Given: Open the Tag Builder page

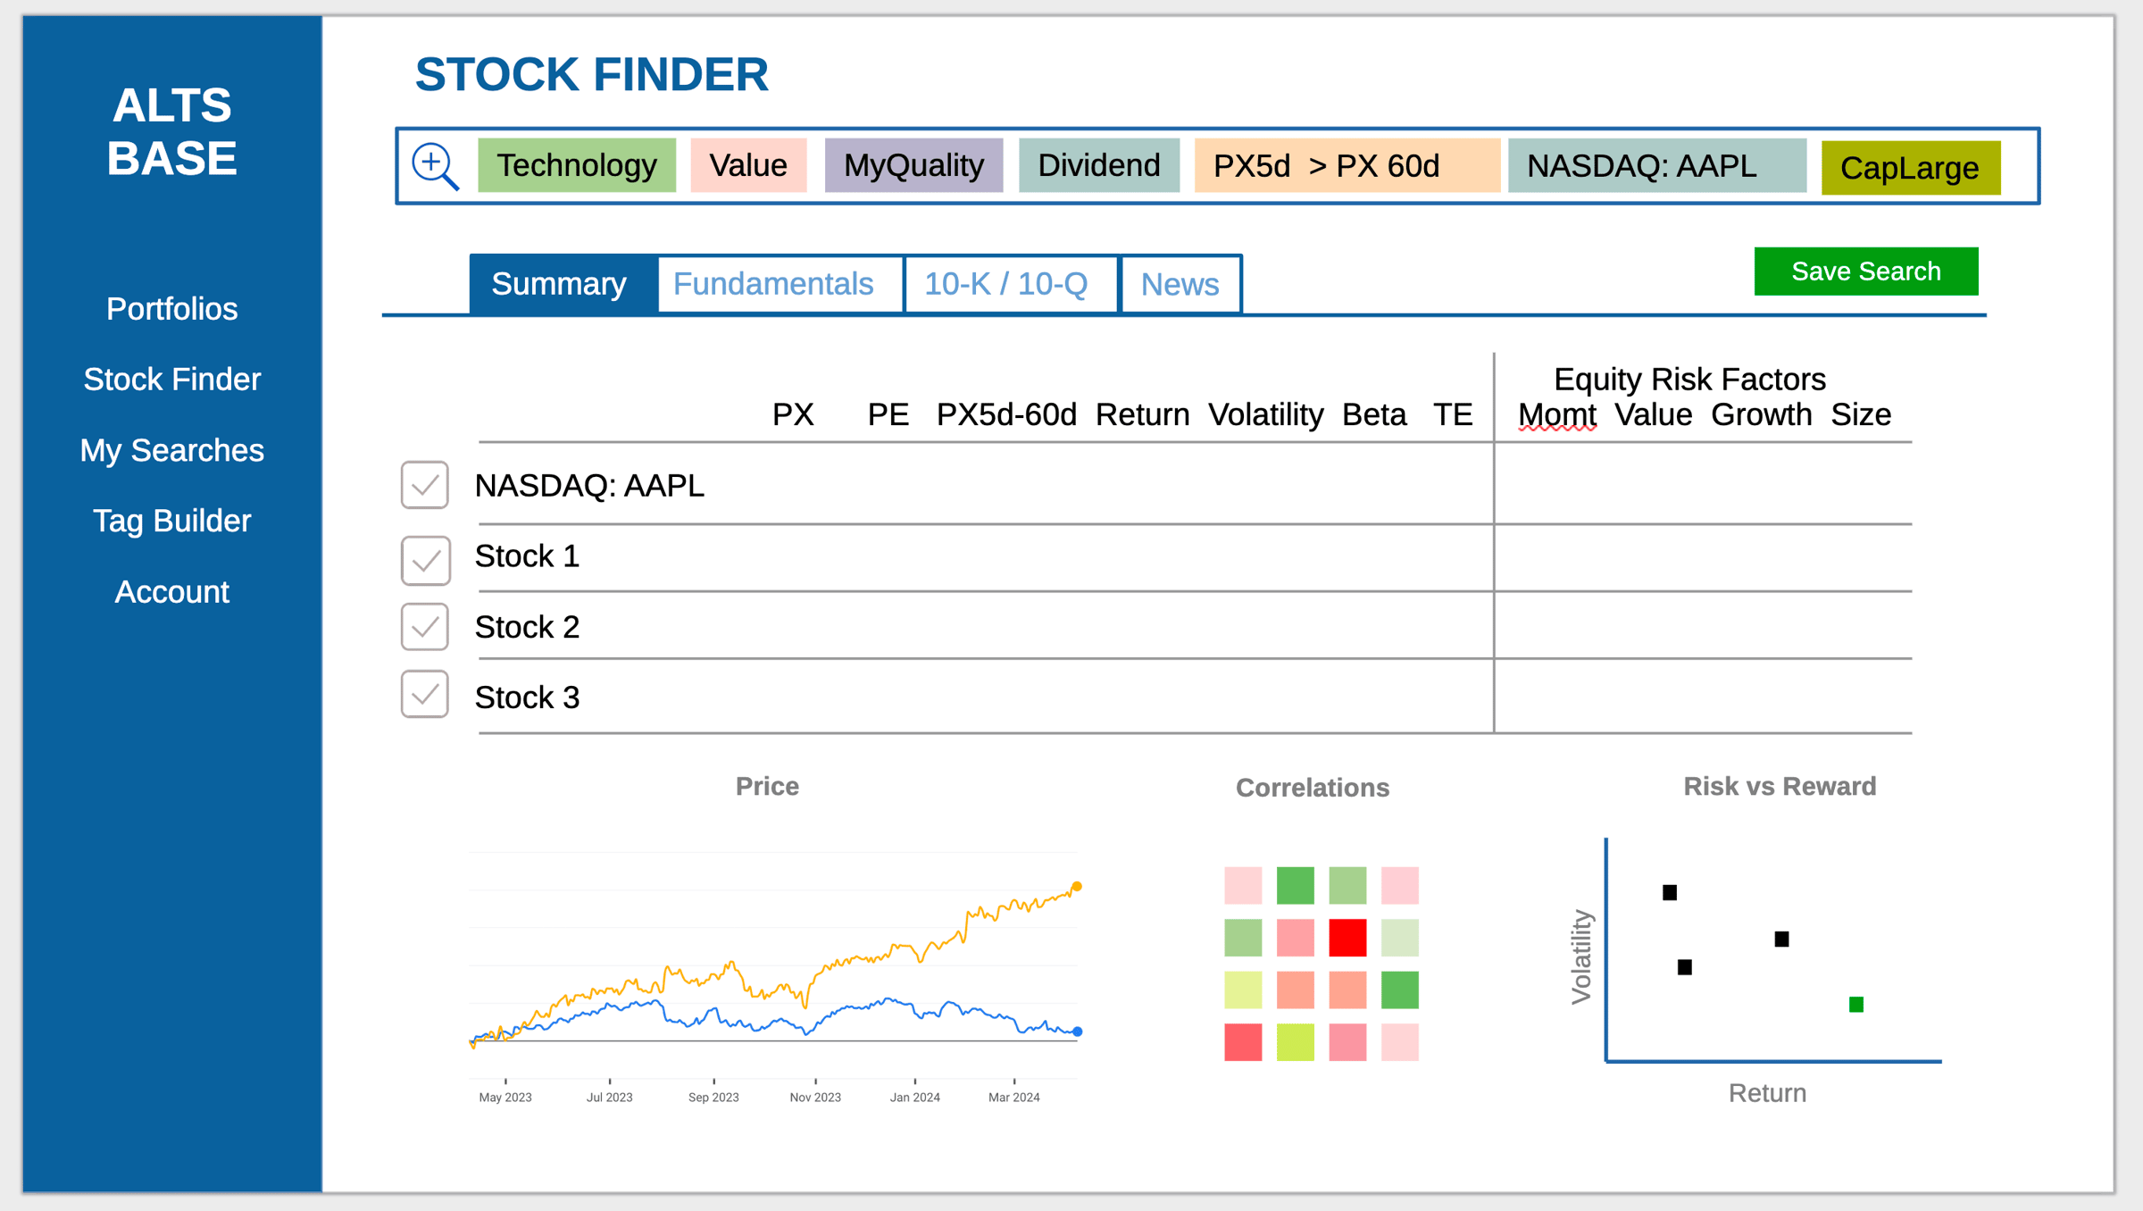Looking at the screenshot, I should 171,521.
